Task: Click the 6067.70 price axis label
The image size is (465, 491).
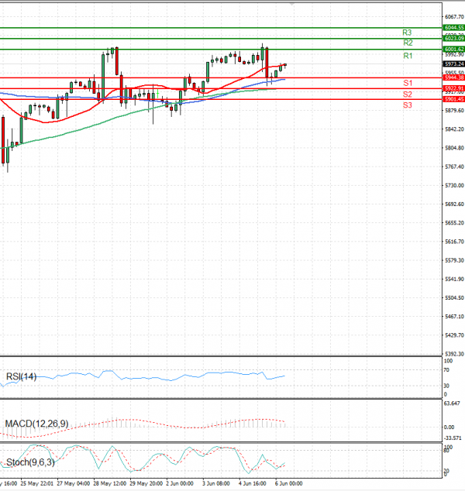Action: tap(454, 16)
